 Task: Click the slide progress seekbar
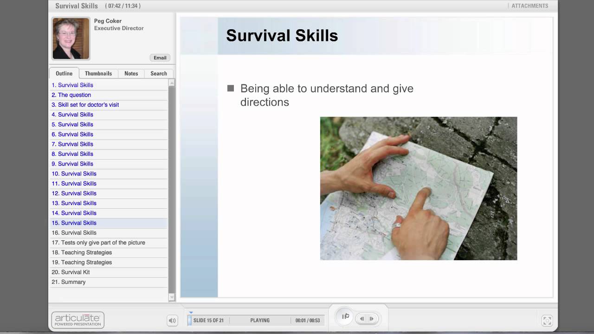256,320
